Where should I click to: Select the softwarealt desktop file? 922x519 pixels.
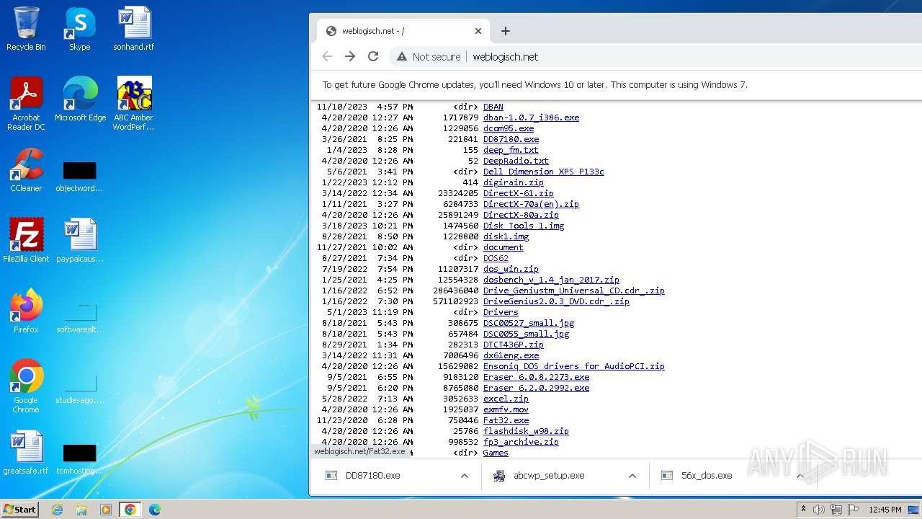click(x=79, y=317)
